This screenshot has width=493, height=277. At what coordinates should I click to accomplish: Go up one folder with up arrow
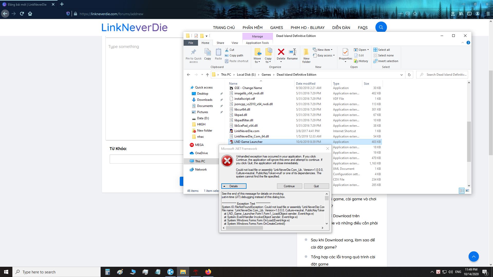pos(207,75)
